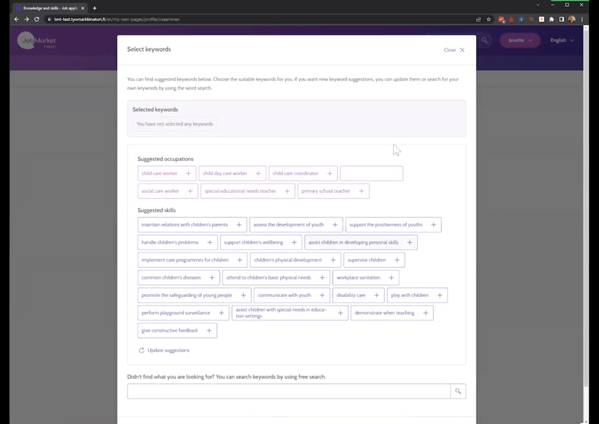
Task: Add child care worker occupation plus icon
Action: point(188,173)
